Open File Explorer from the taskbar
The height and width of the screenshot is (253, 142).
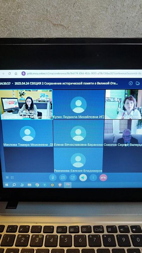[x=29, y=185]
